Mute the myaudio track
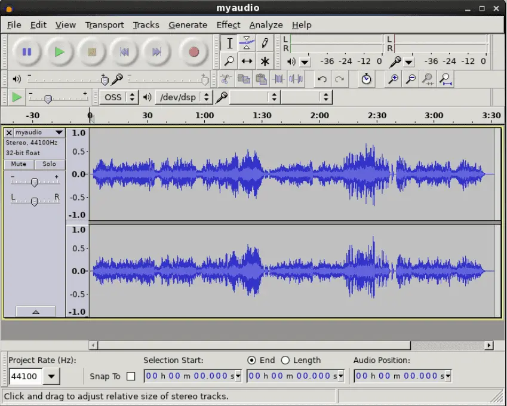Viewport: 507px width, 406px height. pyautogui.click(x=18, y=164)
